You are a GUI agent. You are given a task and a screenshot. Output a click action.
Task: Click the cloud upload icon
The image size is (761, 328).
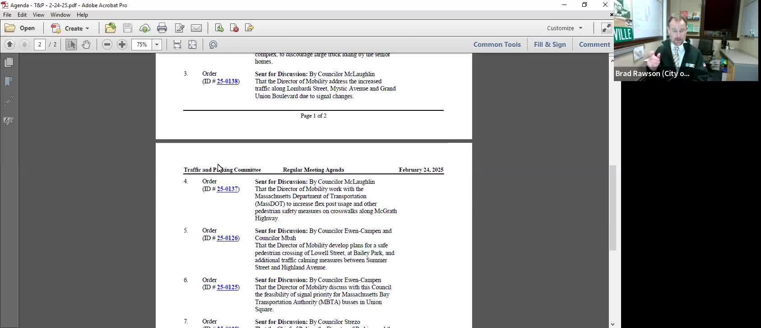pyautogui.click(x=145, y=28)
